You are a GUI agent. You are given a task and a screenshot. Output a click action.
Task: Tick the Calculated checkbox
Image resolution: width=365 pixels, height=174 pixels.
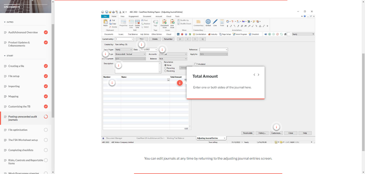(x=195, y=64)
